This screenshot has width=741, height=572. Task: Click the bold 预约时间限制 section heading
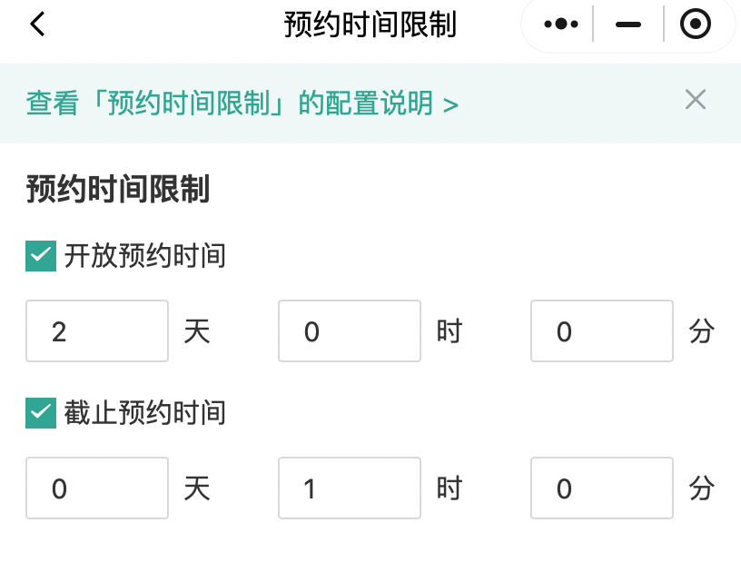point(118,190)
